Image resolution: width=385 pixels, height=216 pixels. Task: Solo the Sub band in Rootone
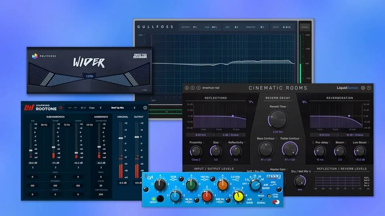[32, 168]
